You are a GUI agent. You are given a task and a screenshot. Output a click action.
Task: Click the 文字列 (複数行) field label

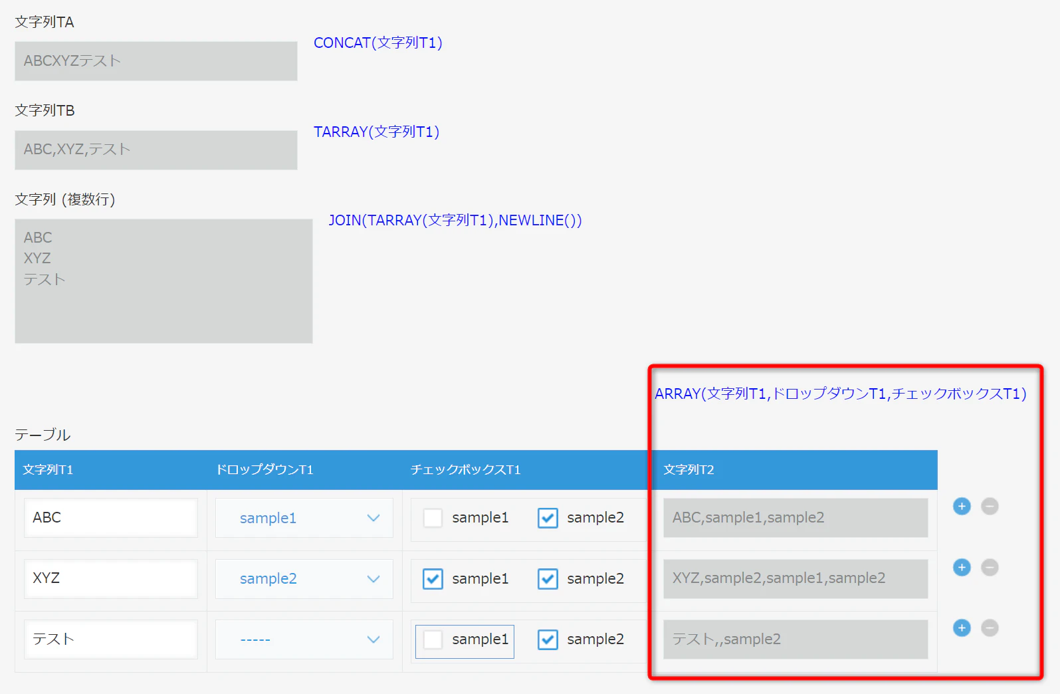65,199
